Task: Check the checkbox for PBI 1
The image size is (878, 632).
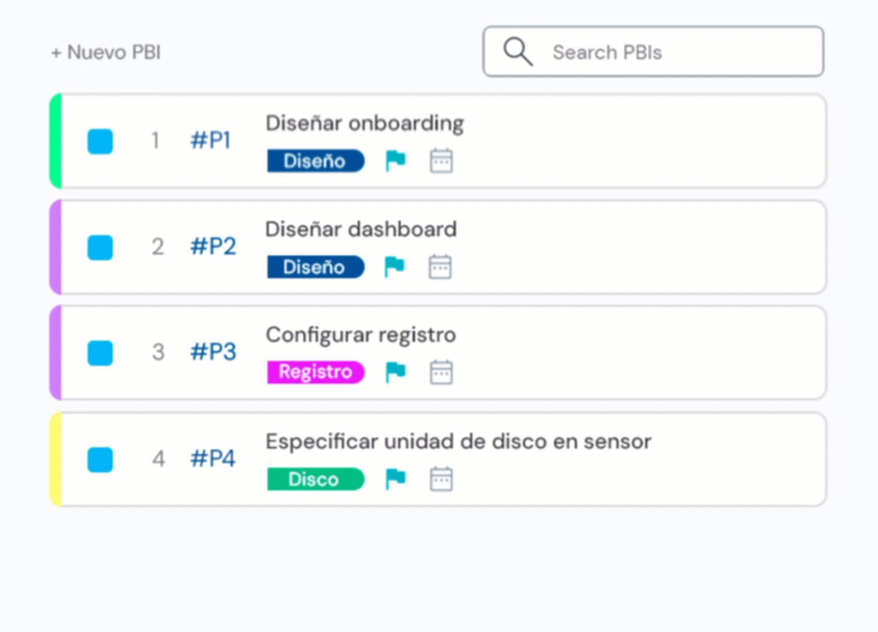Action: 100,141
